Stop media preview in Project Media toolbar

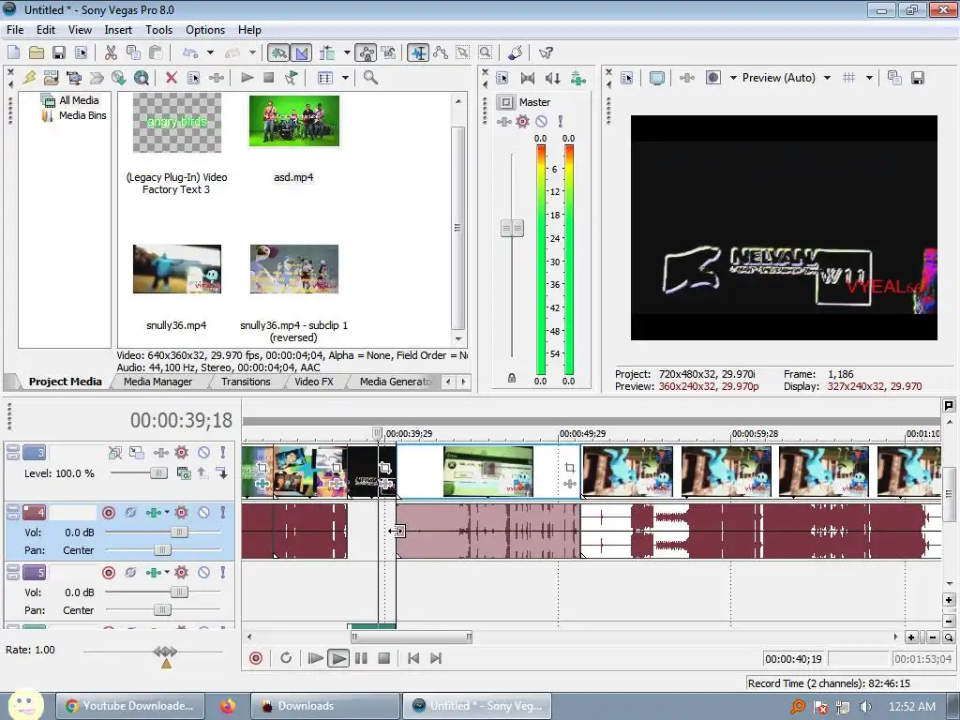coord(268,78)
